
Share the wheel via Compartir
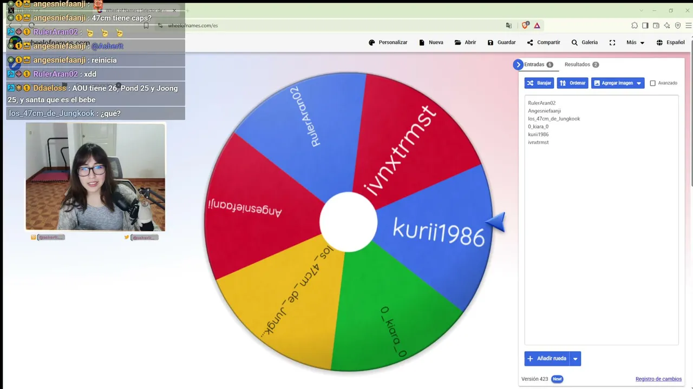pyautogui.click(x=543, y=42)
